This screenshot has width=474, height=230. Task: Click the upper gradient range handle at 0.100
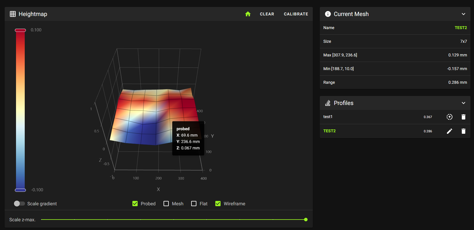(20, 30)
